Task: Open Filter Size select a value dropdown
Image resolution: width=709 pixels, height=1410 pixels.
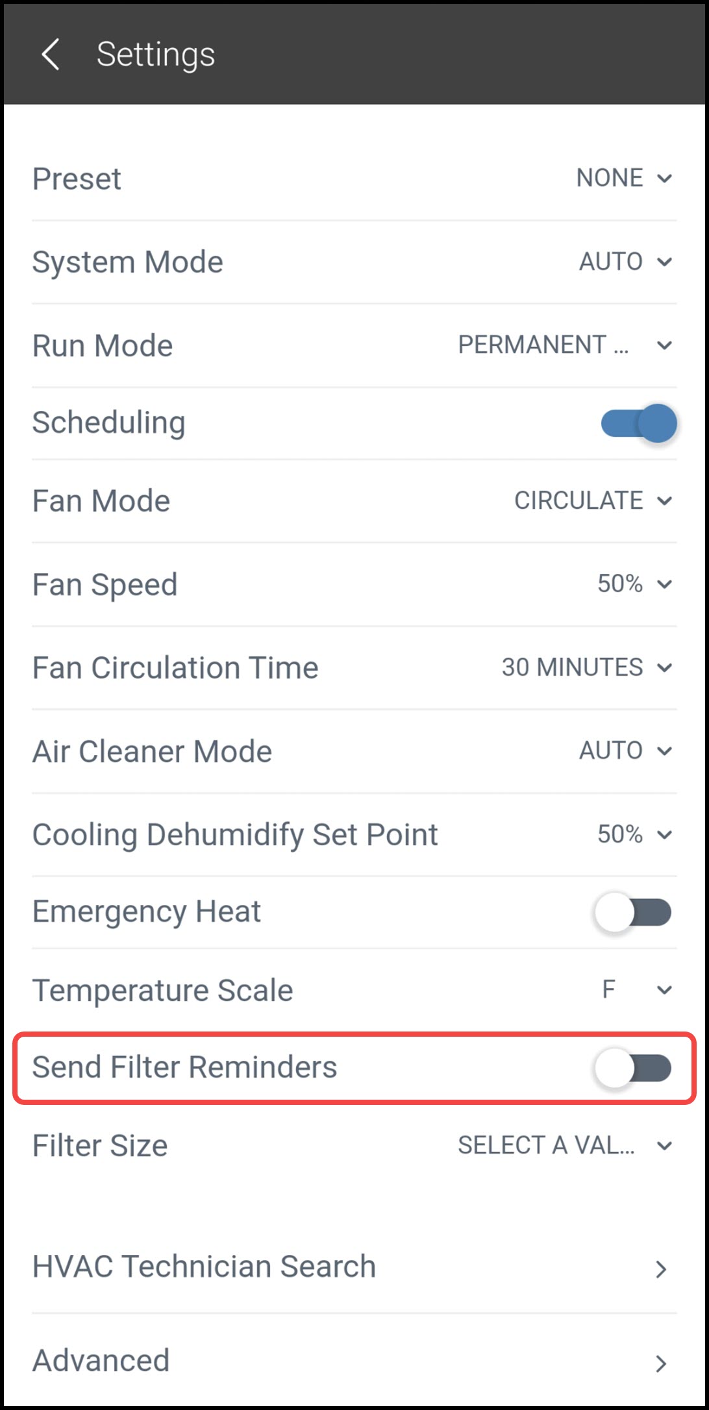Action: (x=565, y=1145)
